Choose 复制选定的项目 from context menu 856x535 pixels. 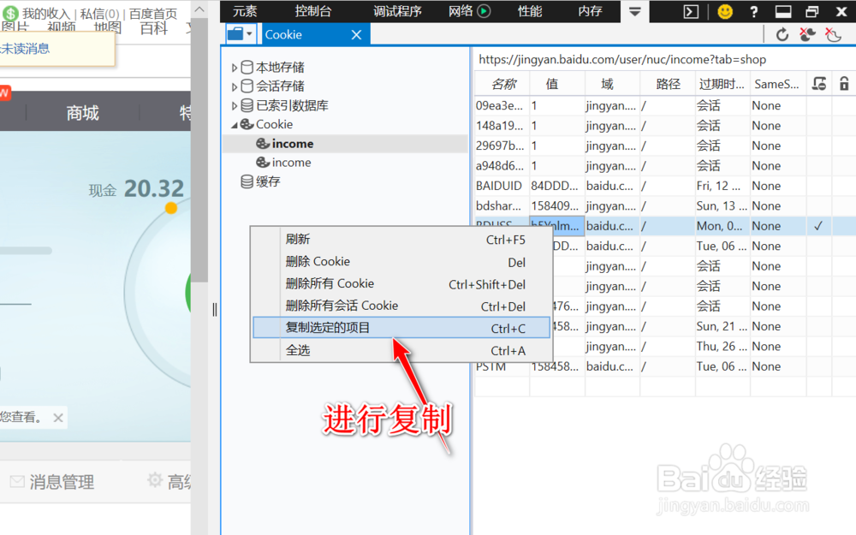coord(401,328)
